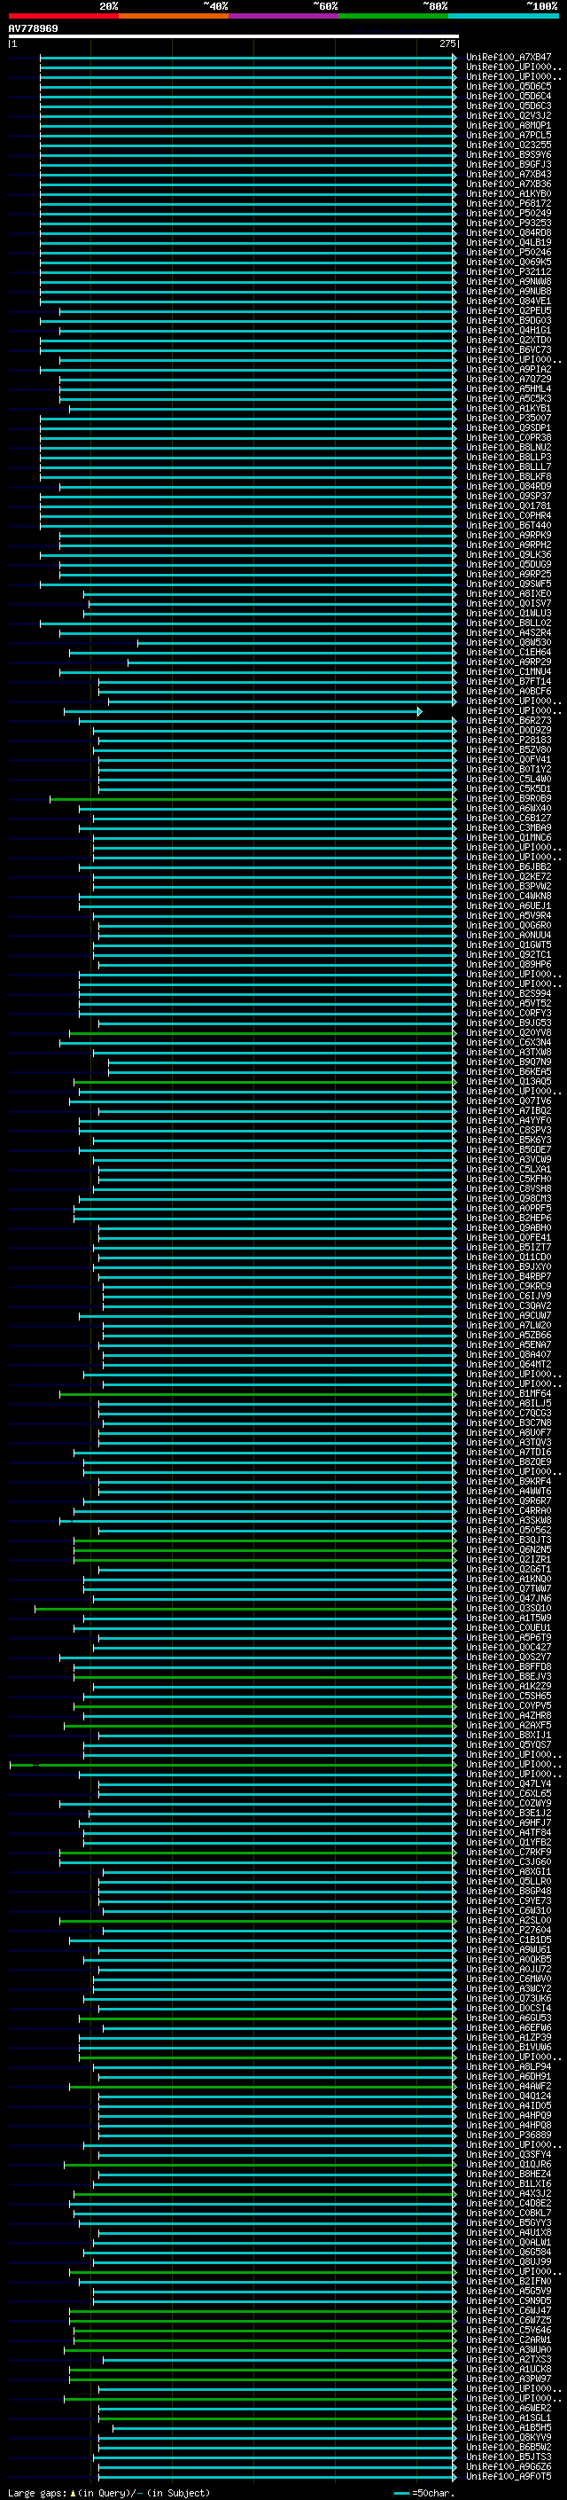The width and height of the screenshot is (567, 2500).
Task: Select hit label UniRef100_Q89HP6
Action: pos(508,965)
